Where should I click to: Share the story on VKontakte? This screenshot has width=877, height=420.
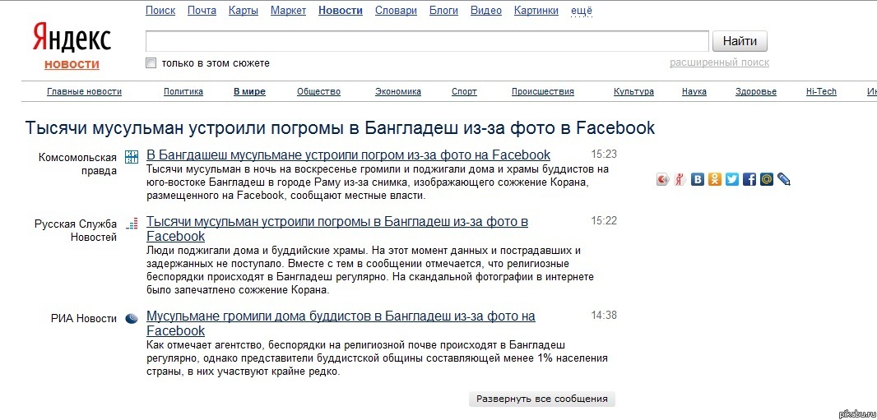[697, 179]
